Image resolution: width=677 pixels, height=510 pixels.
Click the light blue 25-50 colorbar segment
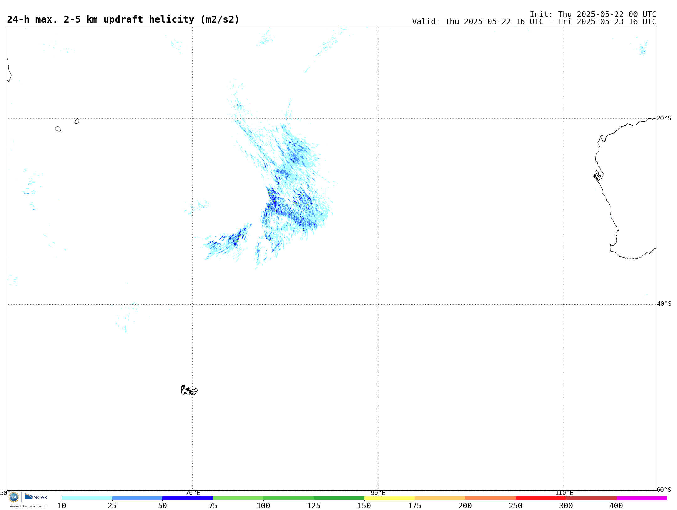tap(137, 498)
